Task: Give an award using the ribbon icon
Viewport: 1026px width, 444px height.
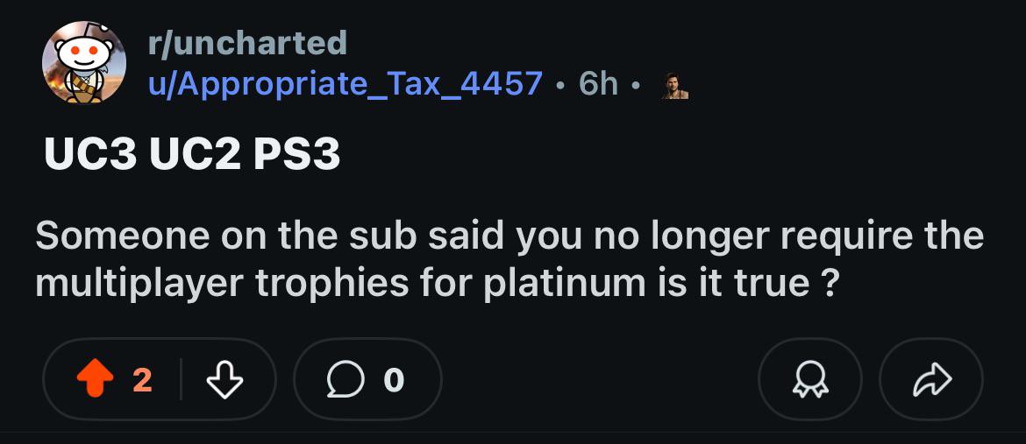Action: (x=809, y=379)
